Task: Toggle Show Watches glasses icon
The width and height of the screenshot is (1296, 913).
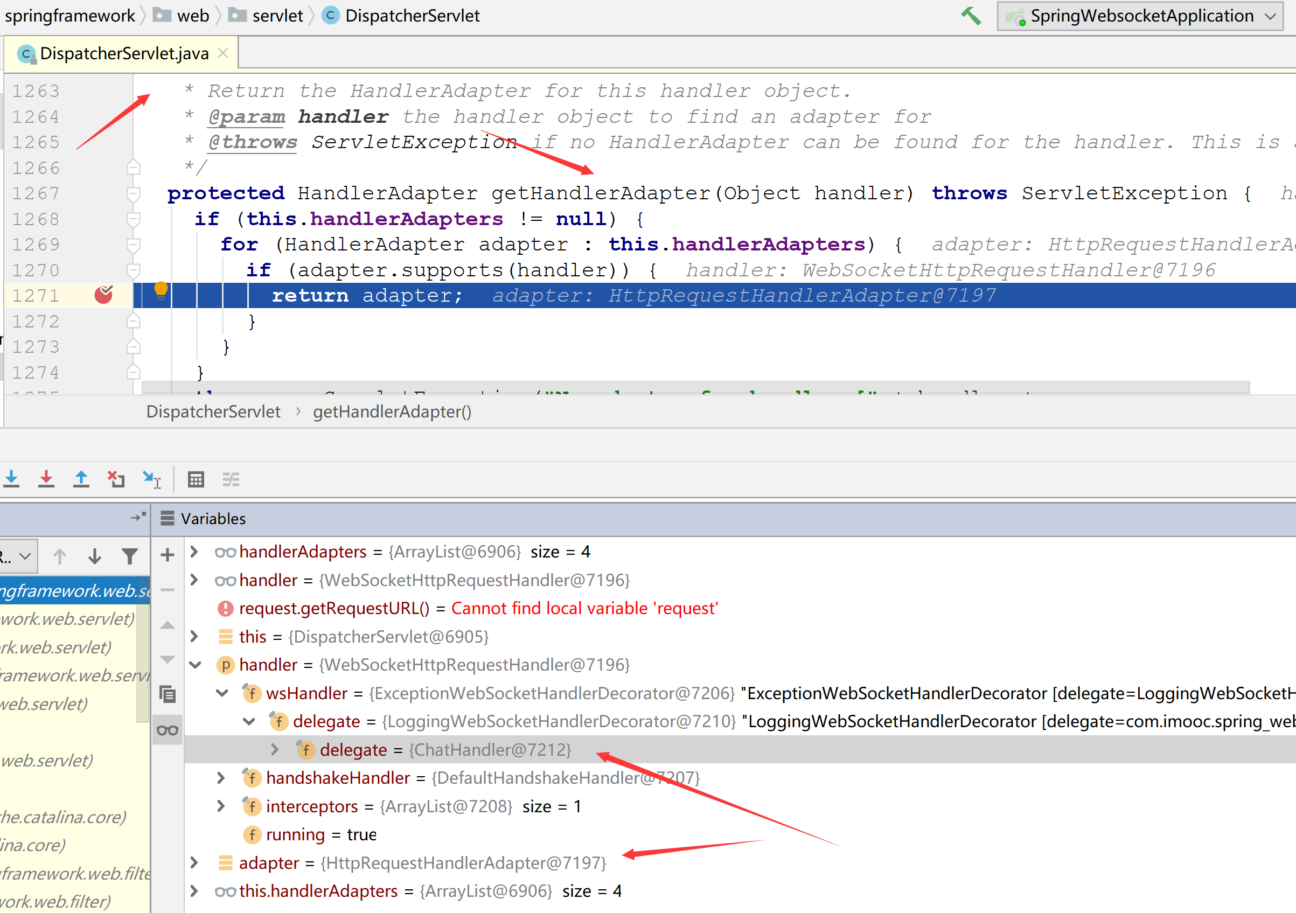Action: pyautogui.click(x=167, y=730)
